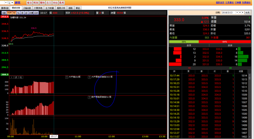The width and height of the screenshot is (254, 139).
Task: Click the 看法 toolbar button
Action: pos(29,2)
